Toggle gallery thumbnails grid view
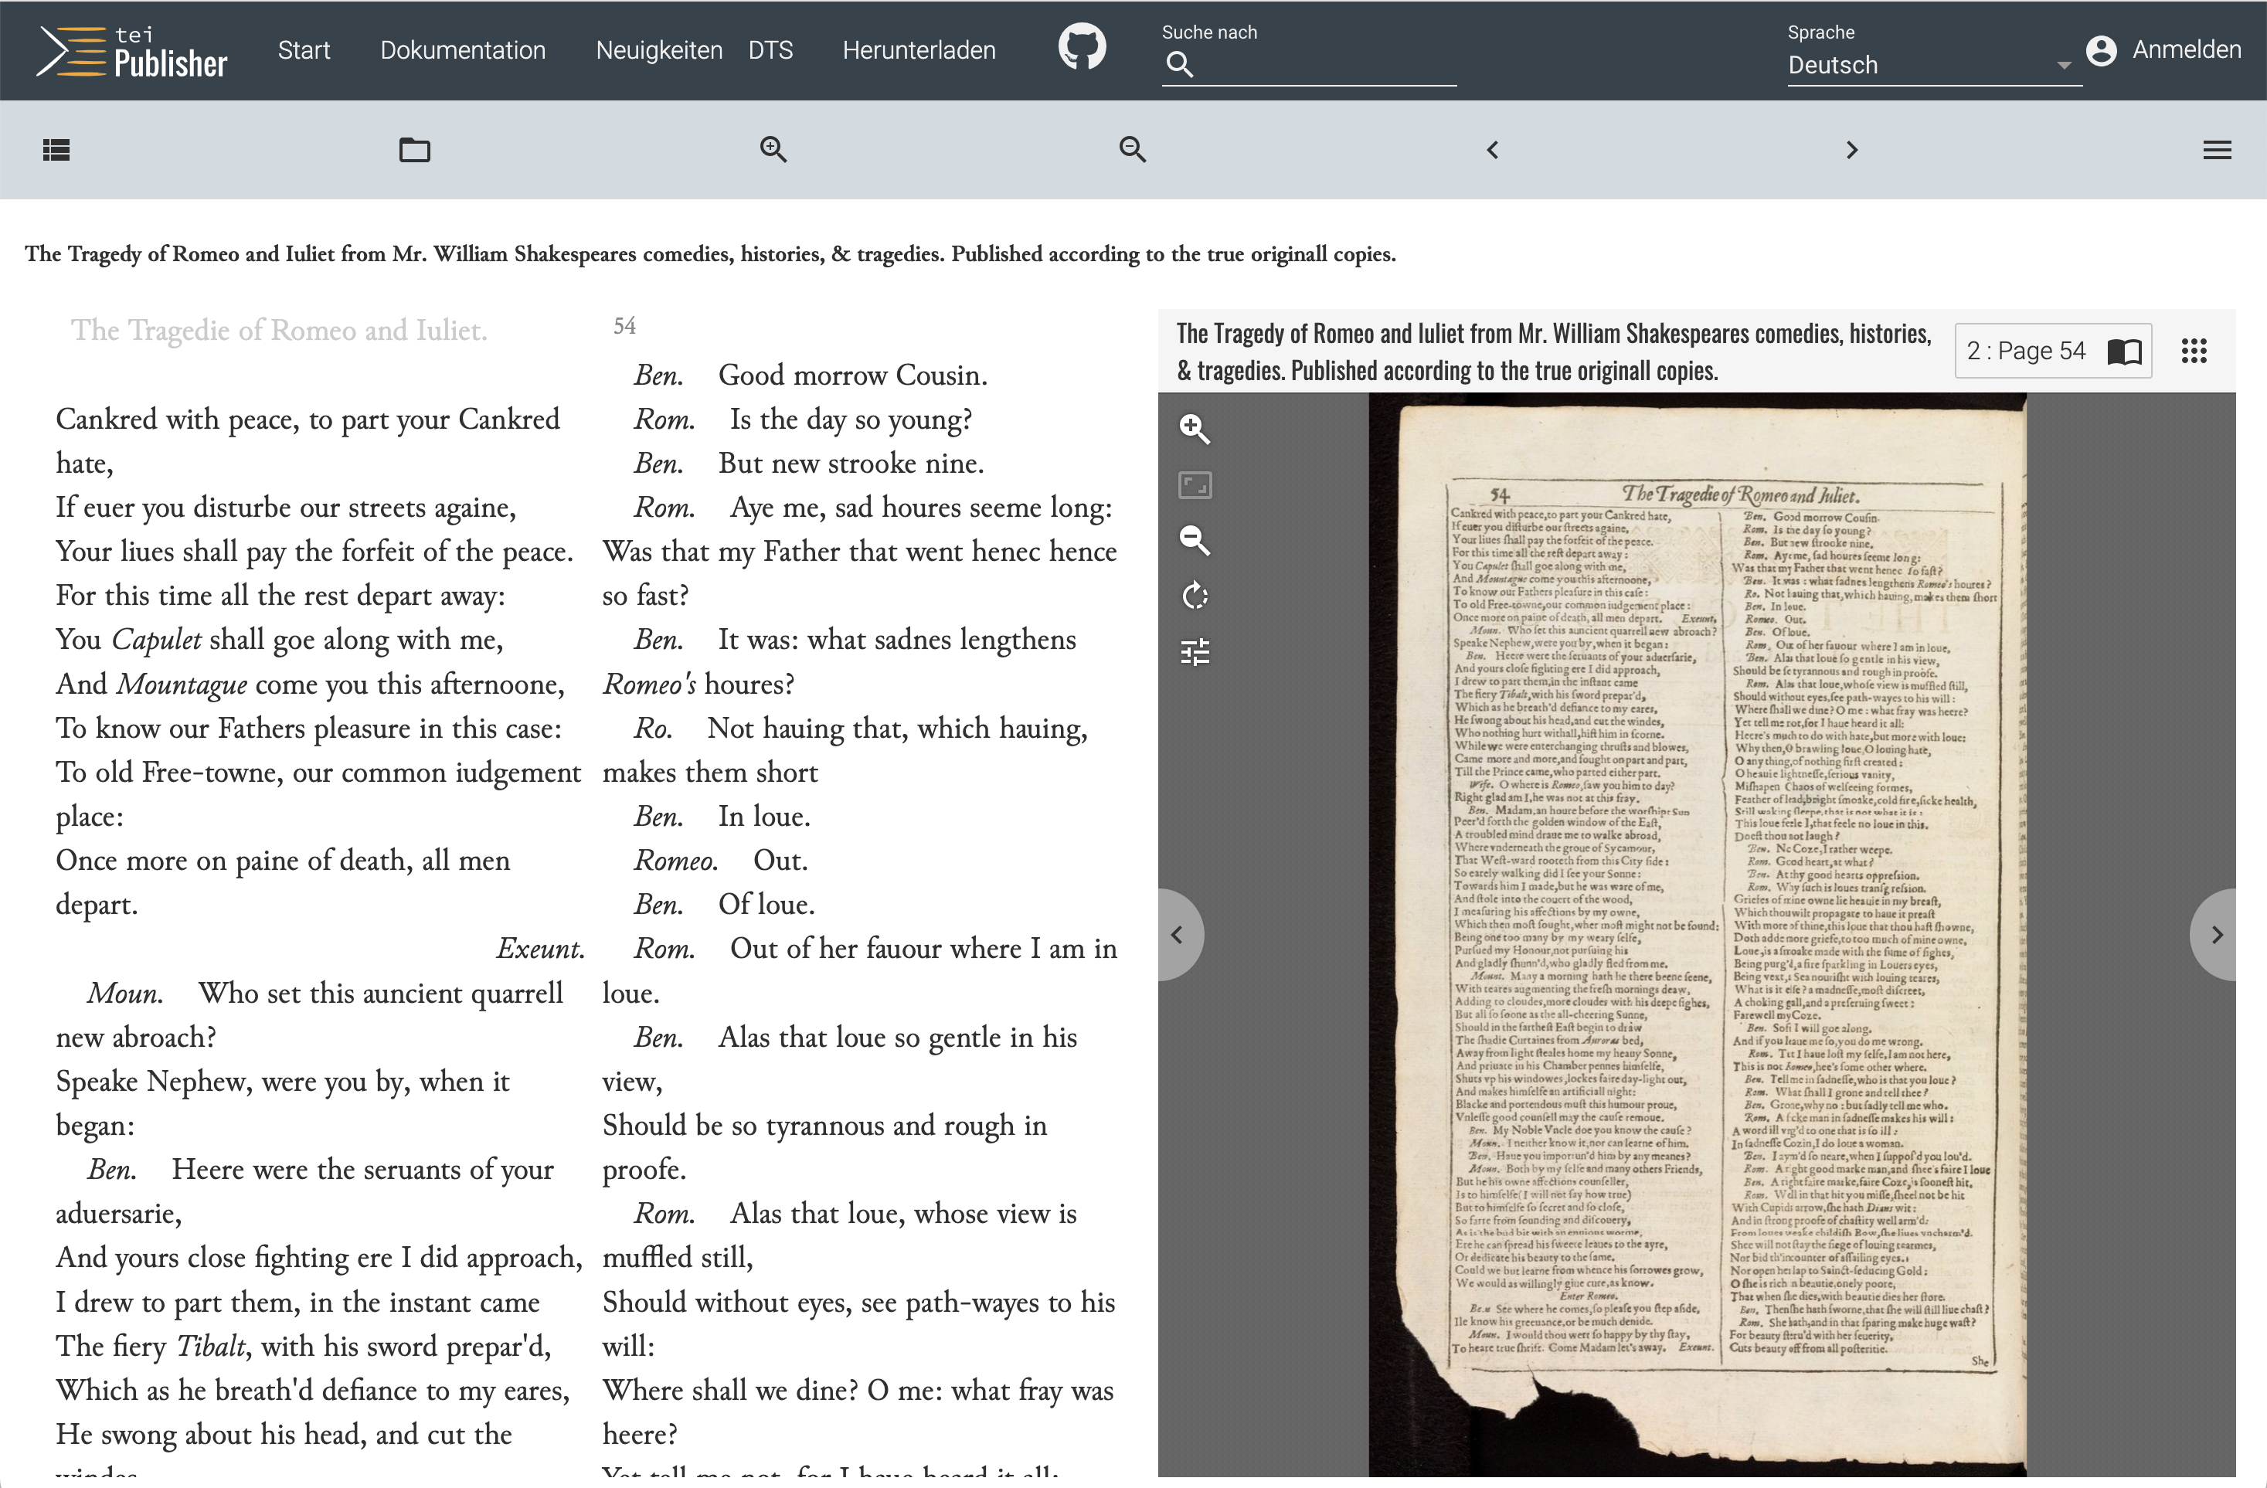This screenshot has height=1488, width=2267. tap(2194, 352)
